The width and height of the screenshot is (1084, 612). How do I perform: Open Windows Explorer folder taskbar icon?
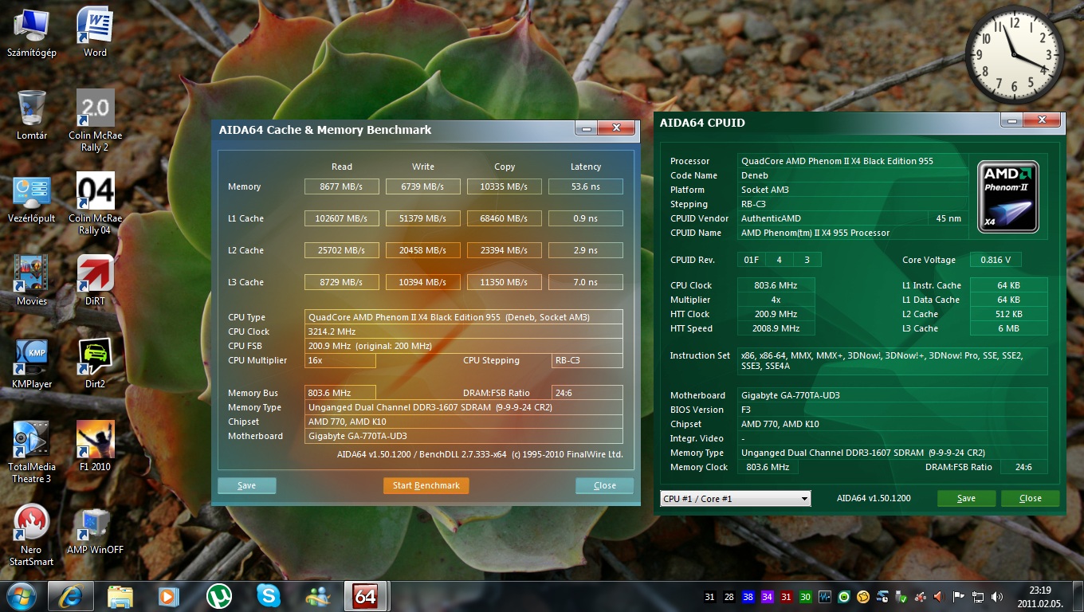coord(120,596)
